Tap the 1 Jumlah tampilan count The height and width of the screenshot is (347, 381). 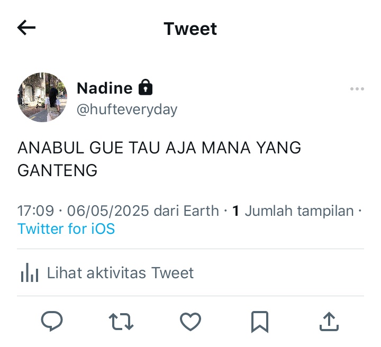[293, 211]
